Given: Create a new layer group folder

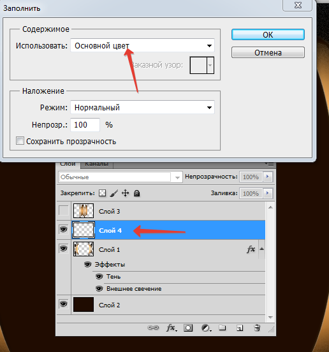Looking at the screenshot, I should tap(223, 328).
